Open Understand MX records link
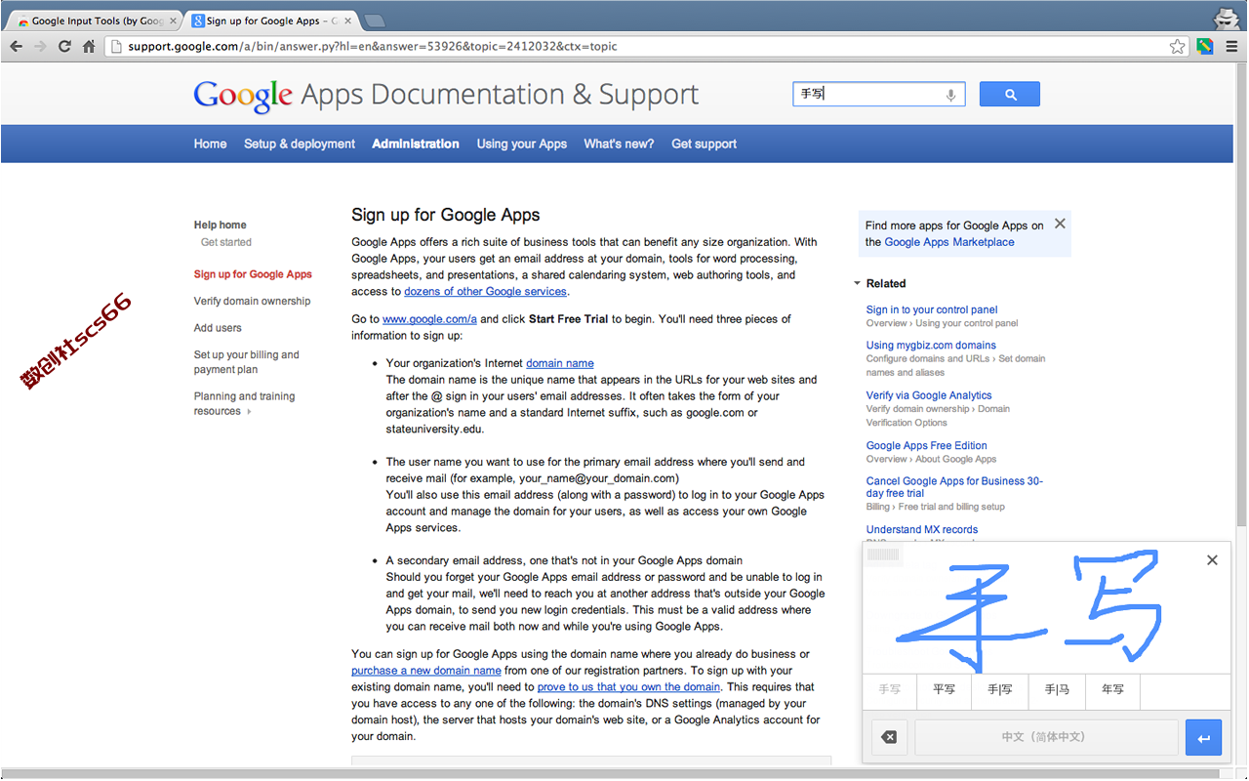Screen dimensions: 1249x781 pyautogui.click(x=922, y=529)
